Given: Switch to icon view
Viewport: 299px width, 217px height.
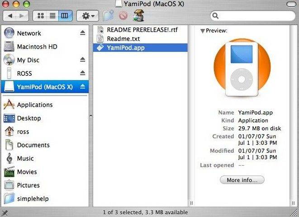Looking at the screenshot, I should click(40, 16).
